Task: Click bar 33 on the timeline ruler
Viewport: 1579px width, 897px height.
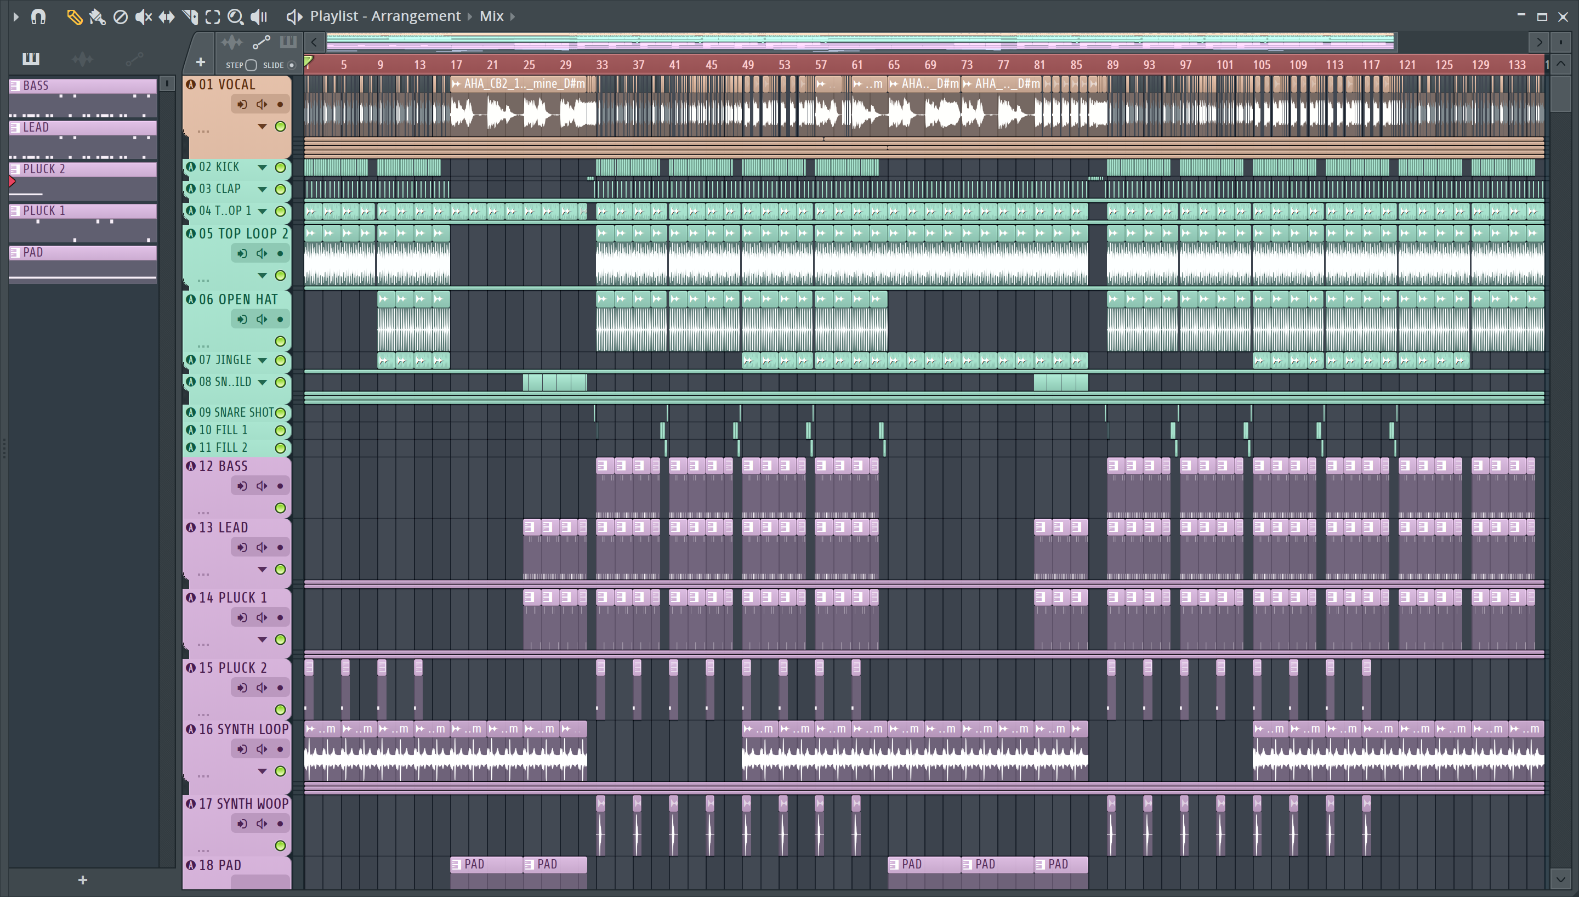Action: point(601,65)
